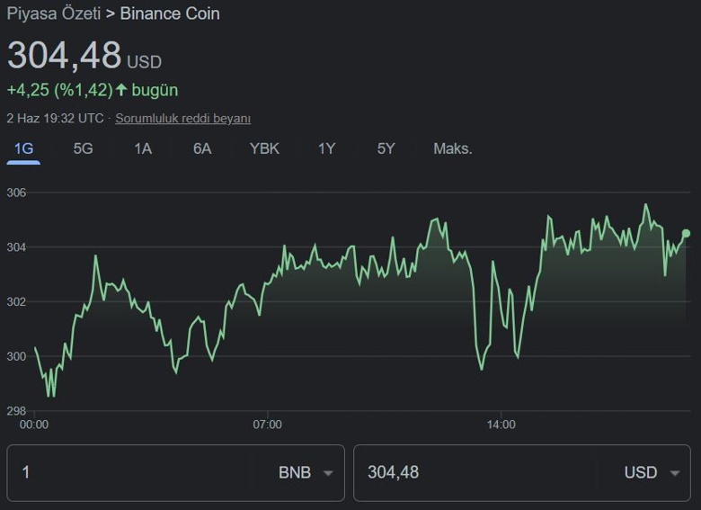Open the 1A one-month tab

tap(143, 148)
